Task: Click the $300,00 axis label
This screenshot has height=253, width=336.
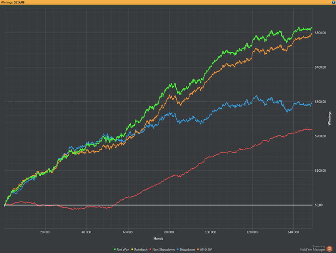Action: pos(320,102)
